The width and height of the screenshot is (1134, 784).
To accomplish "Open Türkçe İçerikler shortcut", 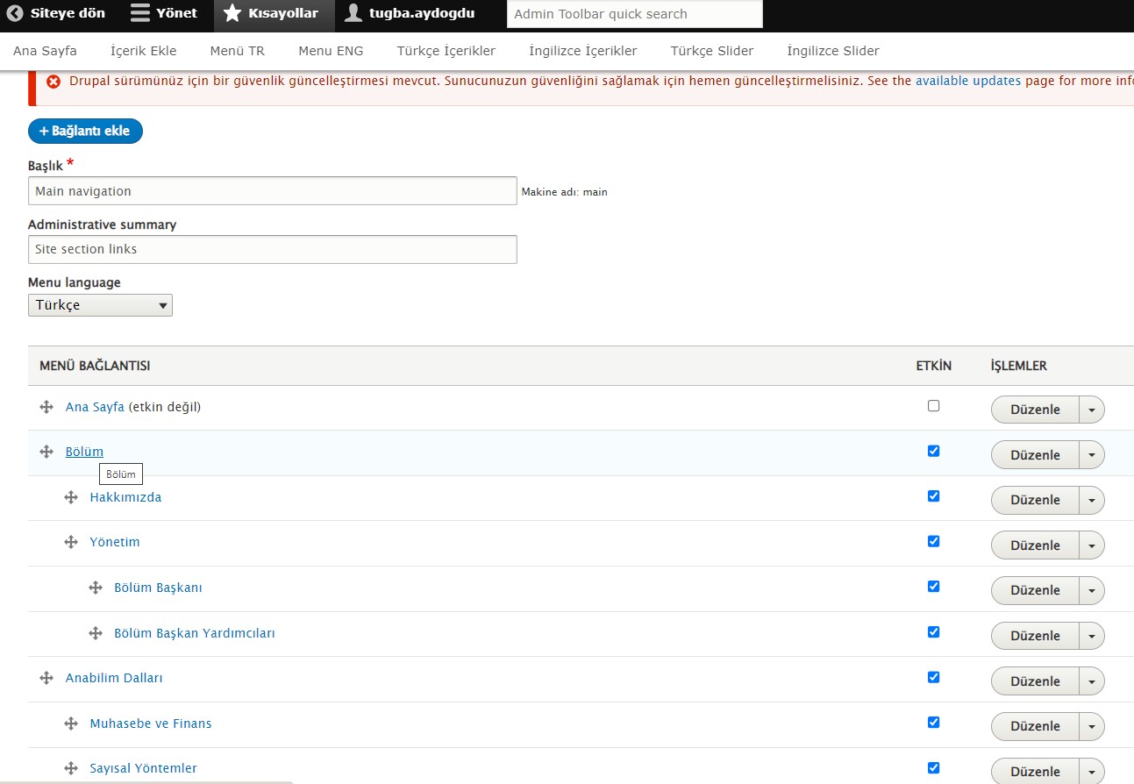I will pos(446,51).
